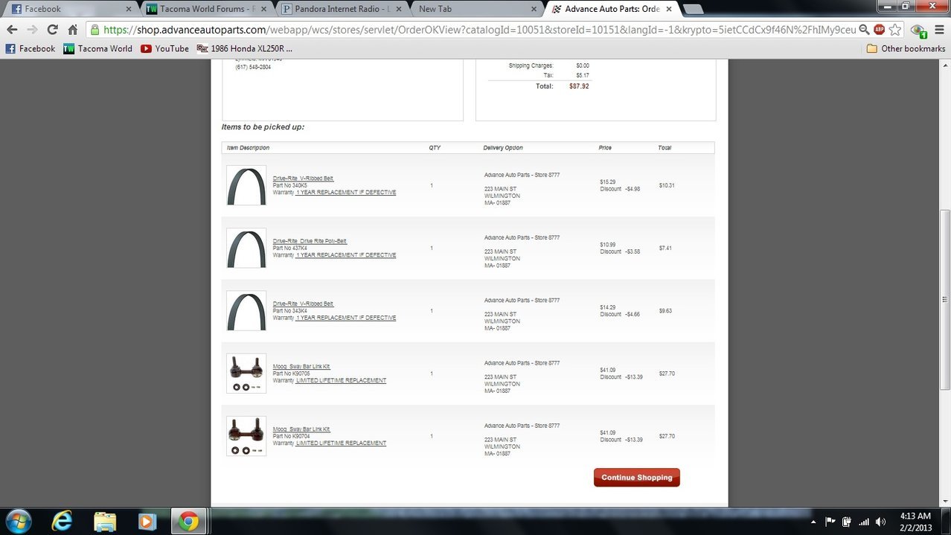The image size is (951, 535).
Task: Click the $10.31 total for part 340K5
Action: pyautogui.click(x=667, y=185)
